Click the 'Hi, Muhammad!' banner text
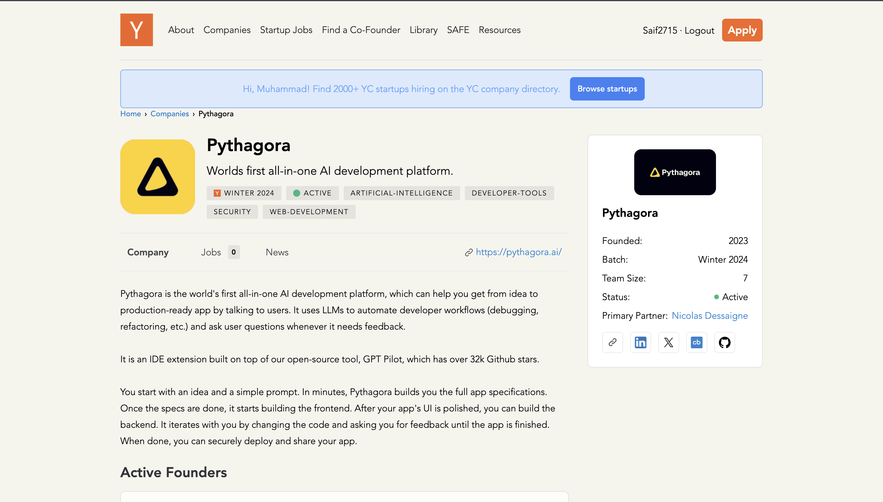 [401, 89]
